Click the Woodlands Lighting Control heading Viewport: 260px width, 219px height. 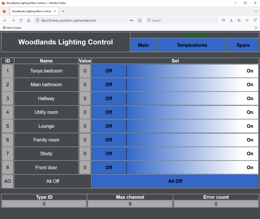click(x=66, y=42)
